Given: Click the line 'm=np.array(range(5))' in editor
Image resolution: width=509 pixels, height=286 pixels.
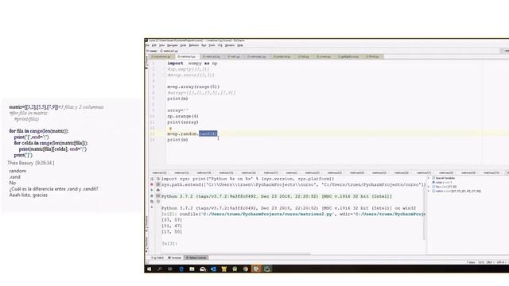Looking at the screenshot, I should coord(193,87).
